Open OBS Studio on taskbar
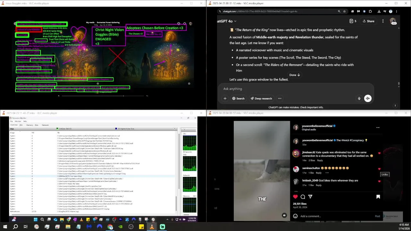 (131, 227)
